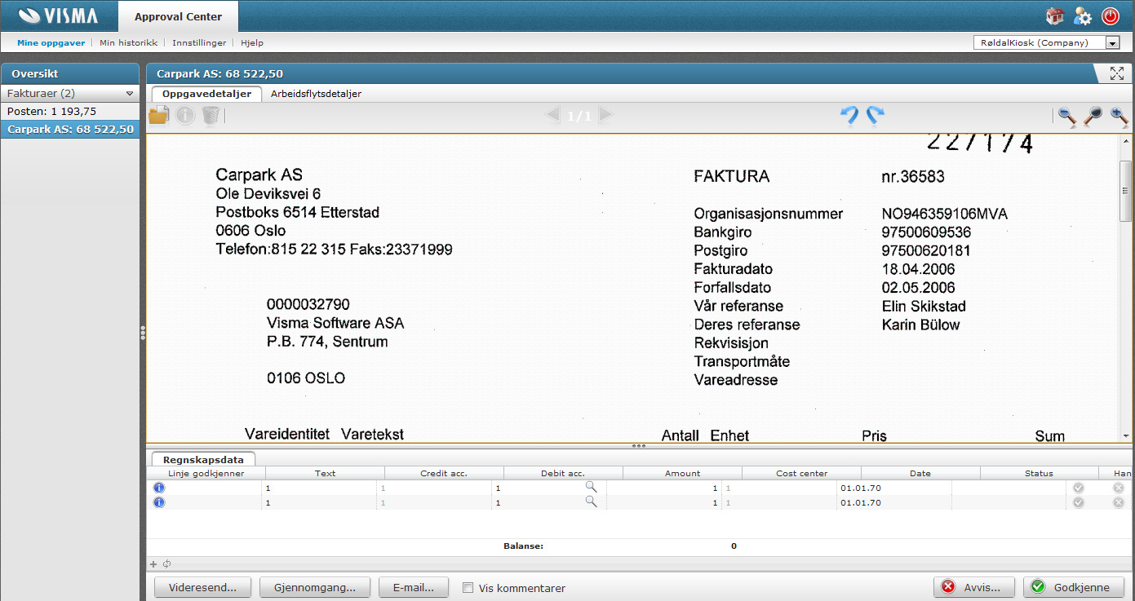Click the Status column header
The image size is (1135, 601).
1040,473
